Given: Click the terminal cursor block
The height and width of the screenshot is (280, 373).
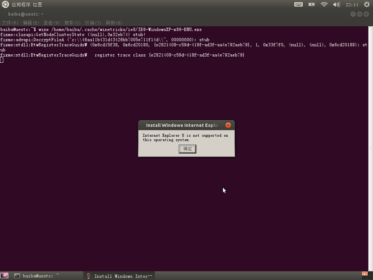Looking at the screenshot, I should click(2, 60).
